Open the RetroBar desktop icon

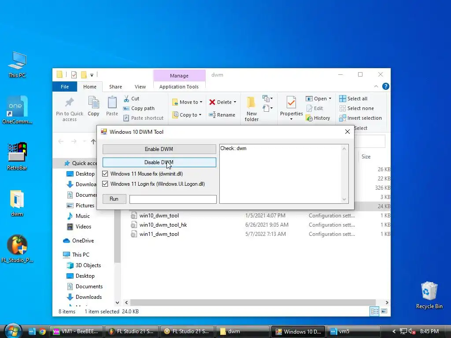point(17,156)
